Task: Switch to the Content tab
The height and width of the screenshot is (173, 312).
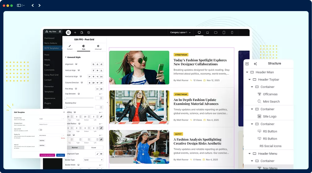Action: click(x=70, y=47)
